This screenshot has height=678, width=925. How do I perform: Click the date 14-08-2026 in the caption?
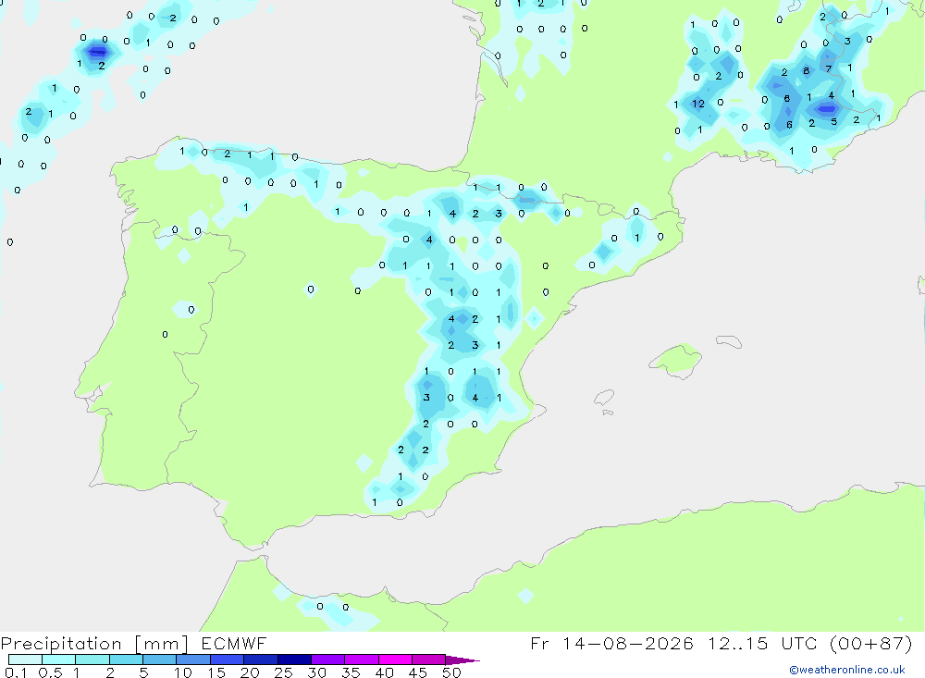pyautogui.click(x=628, y=643)
